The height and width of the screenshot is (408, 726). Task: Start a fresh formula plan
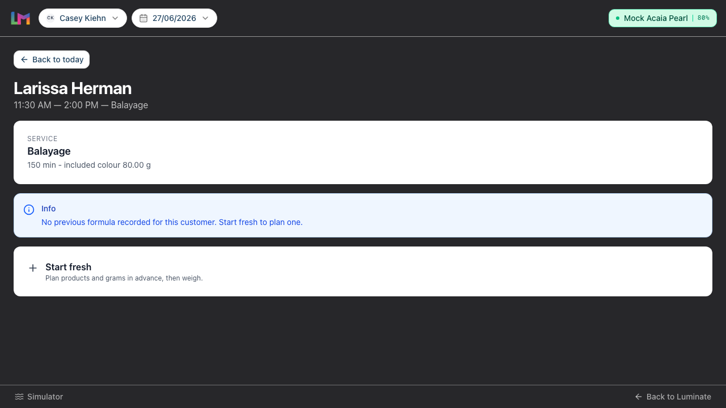[x=363, y=271]
